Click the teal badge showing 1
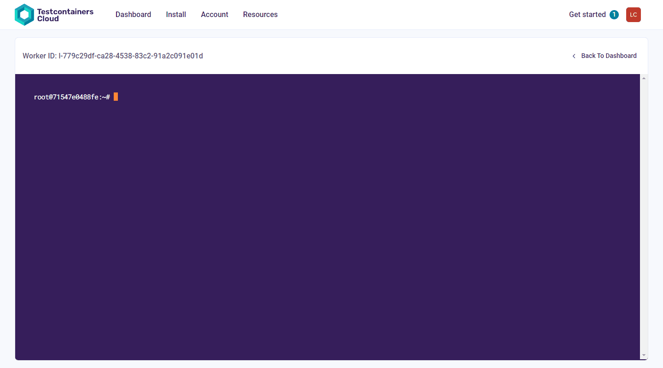Image resolution: width=663 pixels, height=368 pixels. click(614, 15)
